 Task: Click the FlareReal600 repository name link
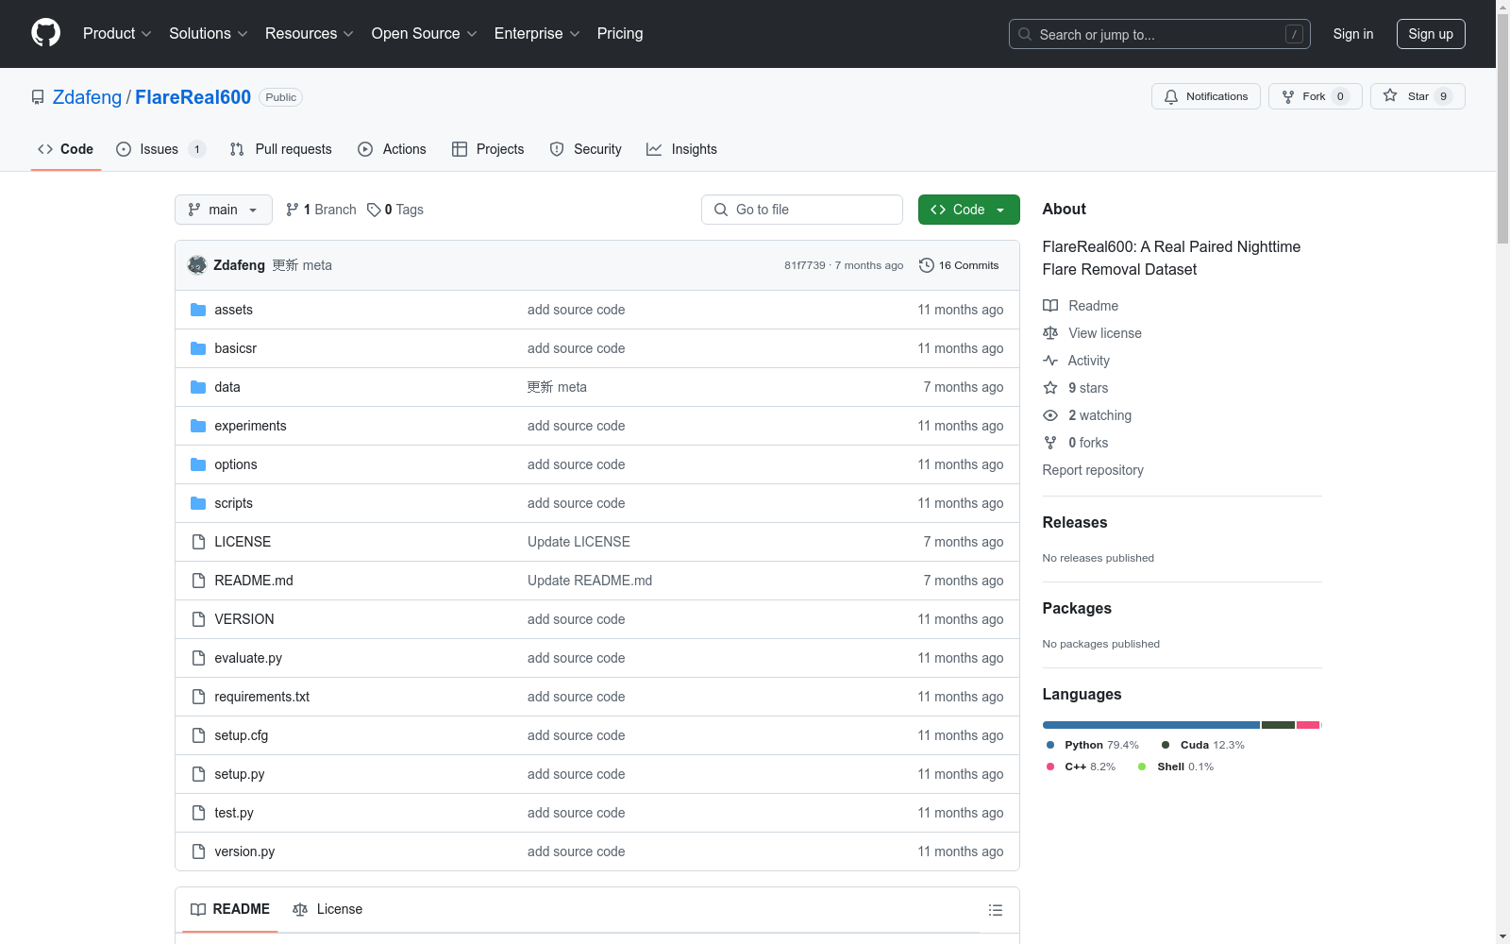[193, 97]
